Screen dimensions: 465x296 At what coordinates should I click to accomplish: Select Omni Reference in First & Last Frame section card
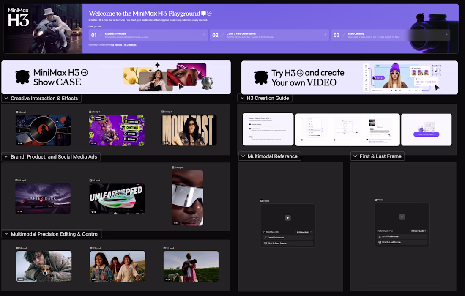pyautogui.click(x=402, y=236)
